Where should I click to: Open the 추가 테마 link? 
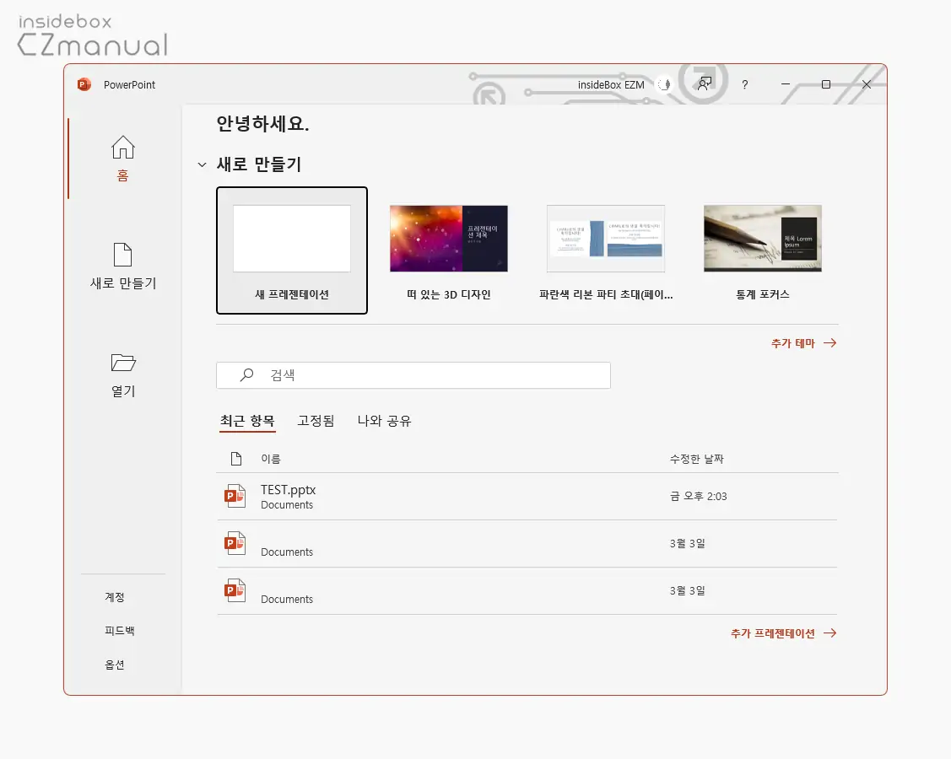click(x=803, y=343)
